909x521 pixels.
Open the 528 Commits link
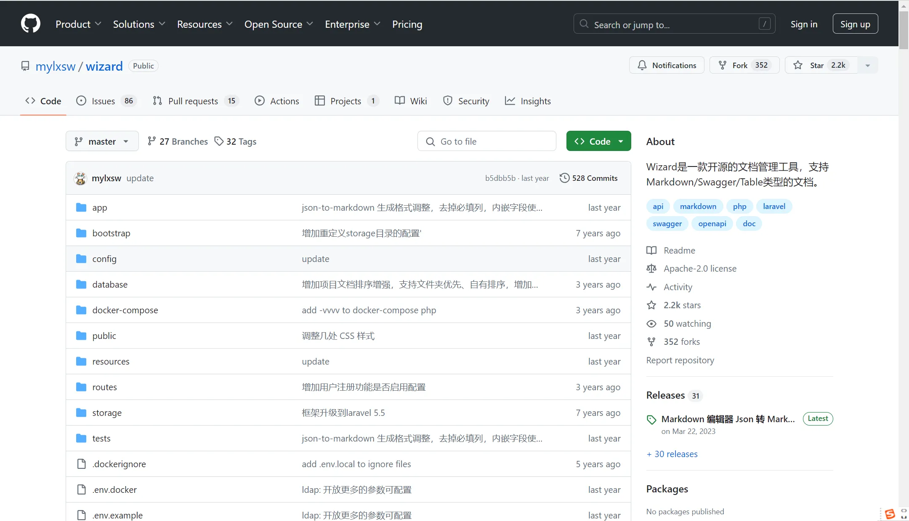(x=588, y=178)
